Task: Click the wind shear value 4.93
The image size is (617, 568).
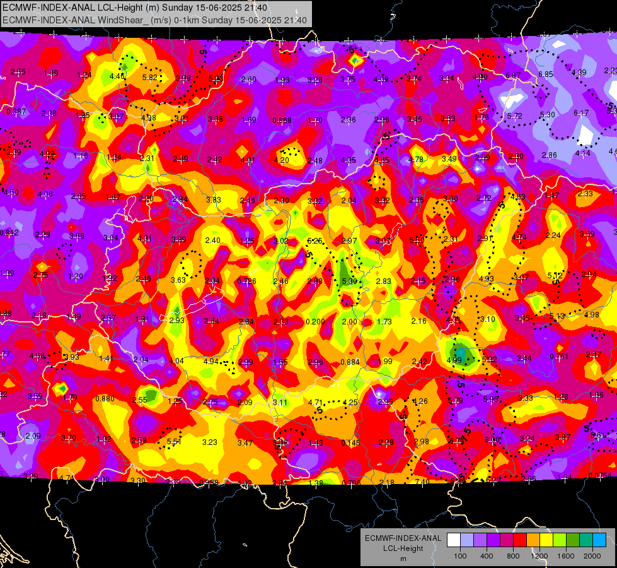Action: coord(486,279)
